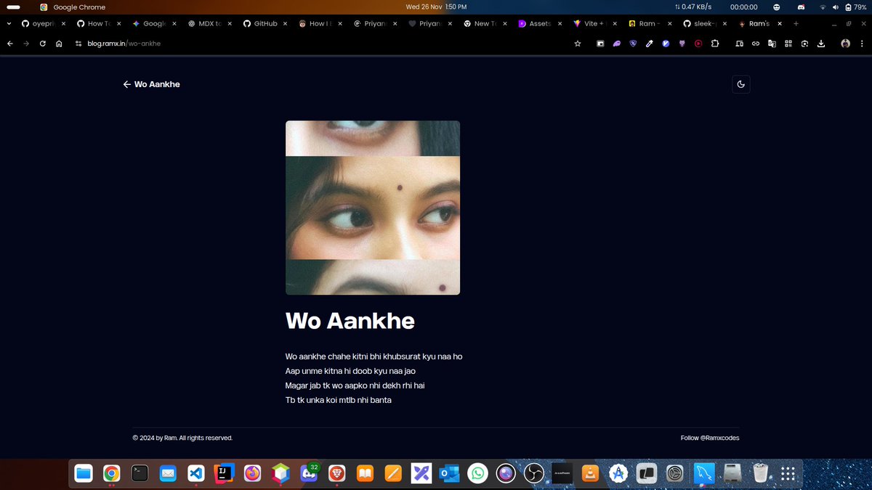Open the blue checkmark extension
The width and height of the screenshot is (872, 490).
666,44
